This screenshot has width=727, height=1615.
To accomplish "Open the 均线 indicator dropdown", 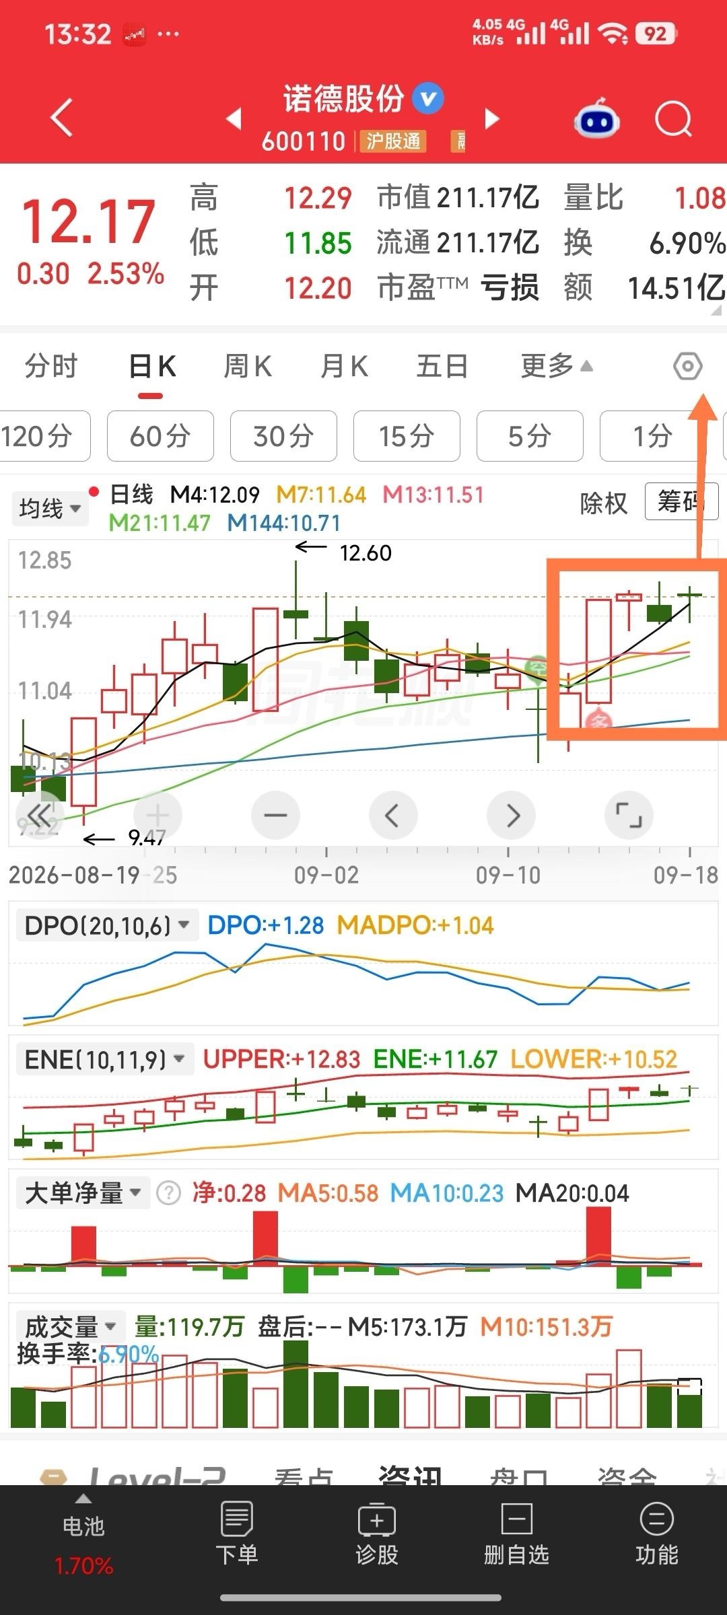I will click(50, 508).
